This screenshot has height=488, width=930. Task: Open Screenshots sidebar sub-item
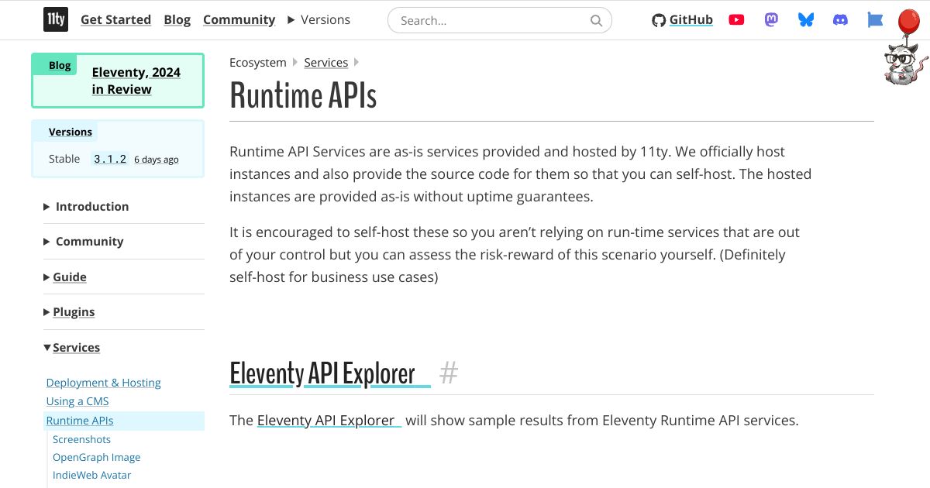81,439
